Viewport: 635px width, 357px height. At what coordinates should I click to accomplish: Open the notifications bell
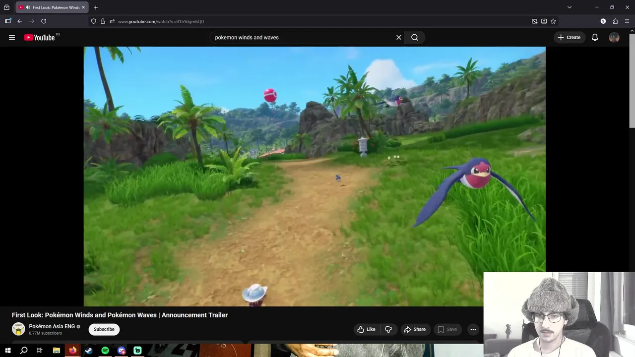[x=595, y=37]
